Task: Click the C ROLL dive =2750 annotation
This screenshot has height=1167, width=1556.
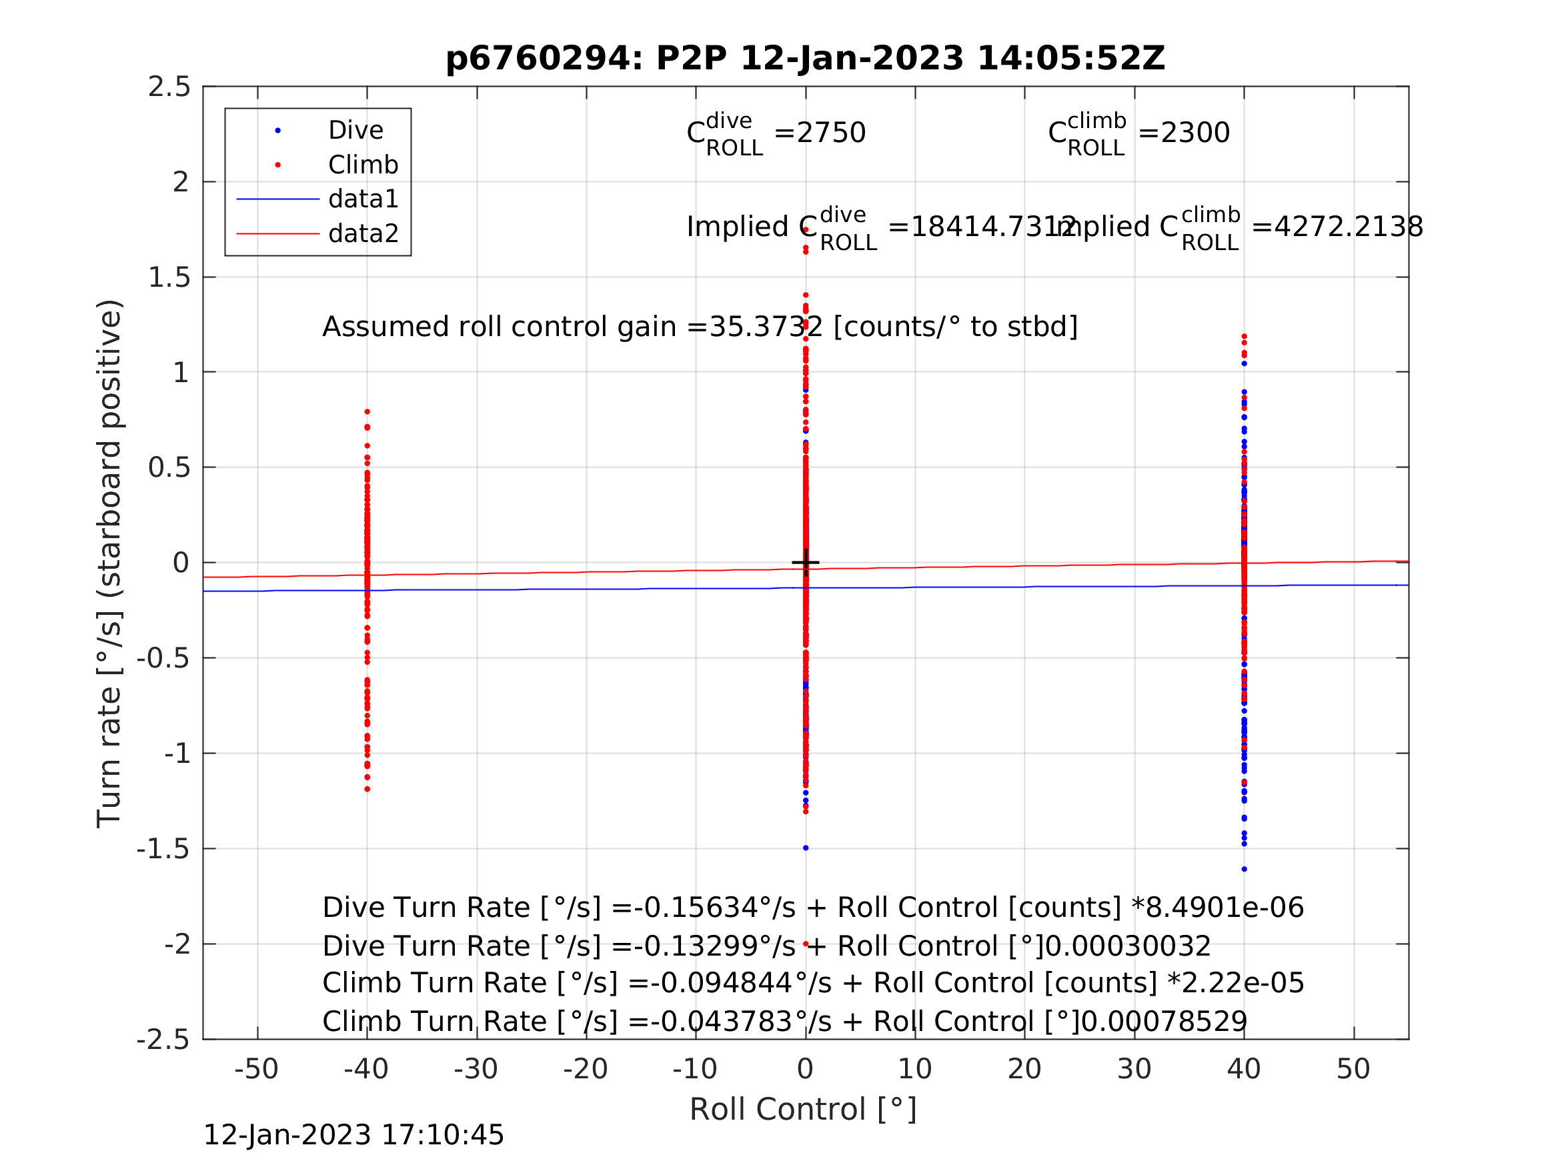Action: (776, 133)
